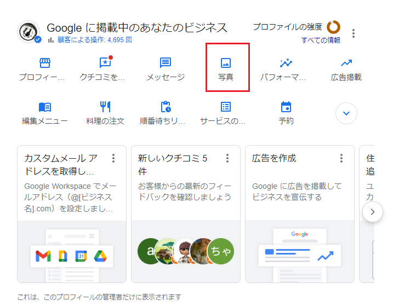Show next cards with the right arrow button

[x=373, y=212]
